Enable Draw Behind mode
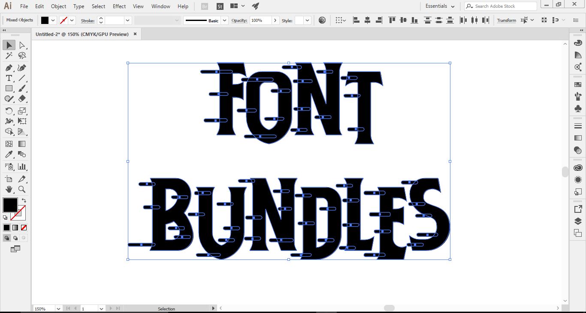Viewport: 586px width, 313px height. click(15, 238)
